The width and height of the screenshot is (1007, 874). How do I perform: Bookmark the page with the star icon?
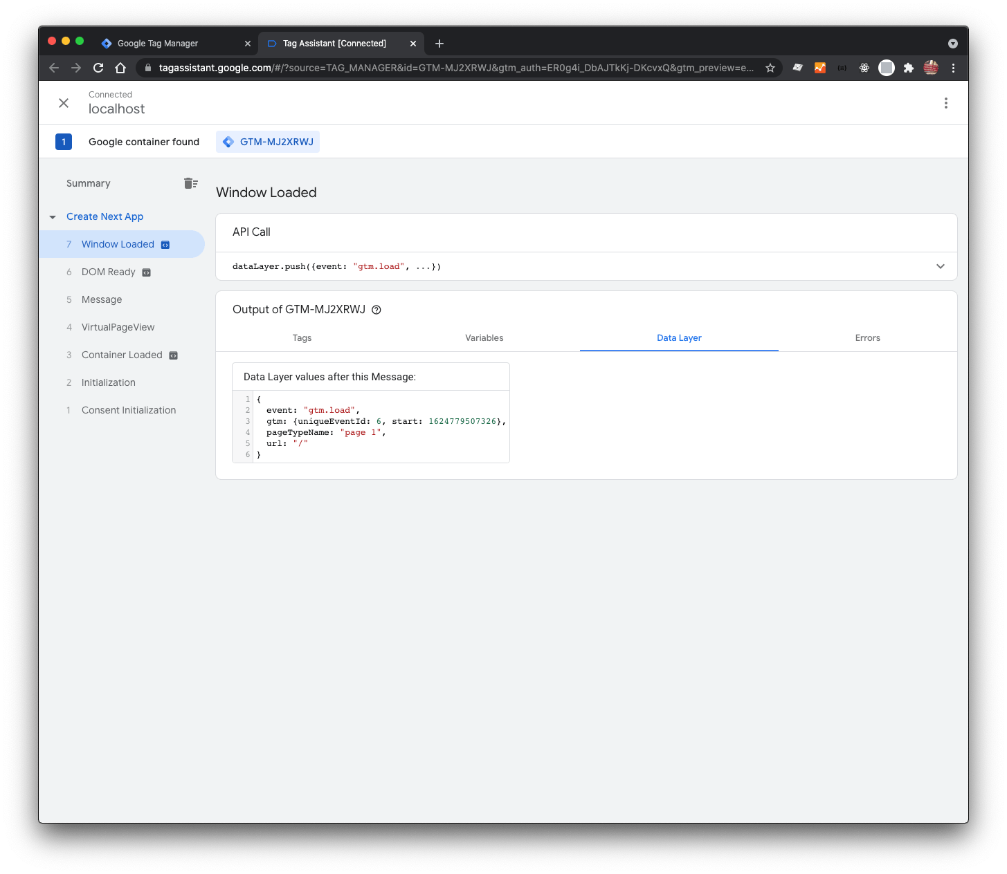[770, 68]
